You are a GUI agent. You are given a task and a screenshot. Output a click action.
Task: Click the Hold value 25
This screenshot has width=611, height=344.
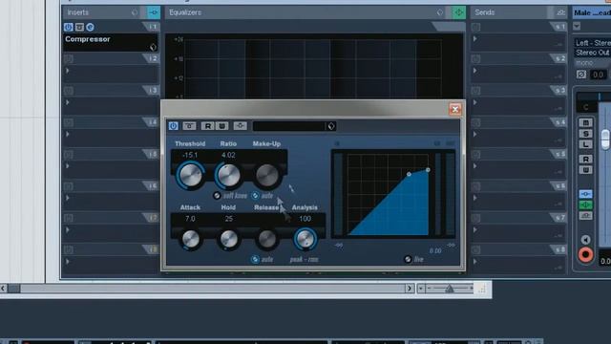(x=229, y=219)
